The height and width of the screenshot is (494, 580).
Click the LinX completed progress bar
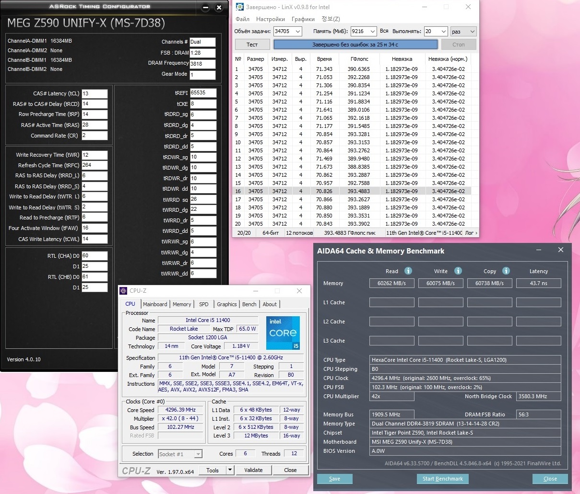pyautogui.click(x=355, y=44)
